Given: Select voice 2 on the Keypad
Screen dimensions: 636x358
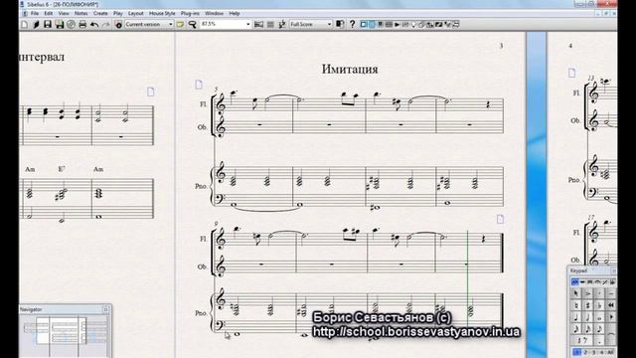Looking at the screenshot, I should (x=585, y=352).
